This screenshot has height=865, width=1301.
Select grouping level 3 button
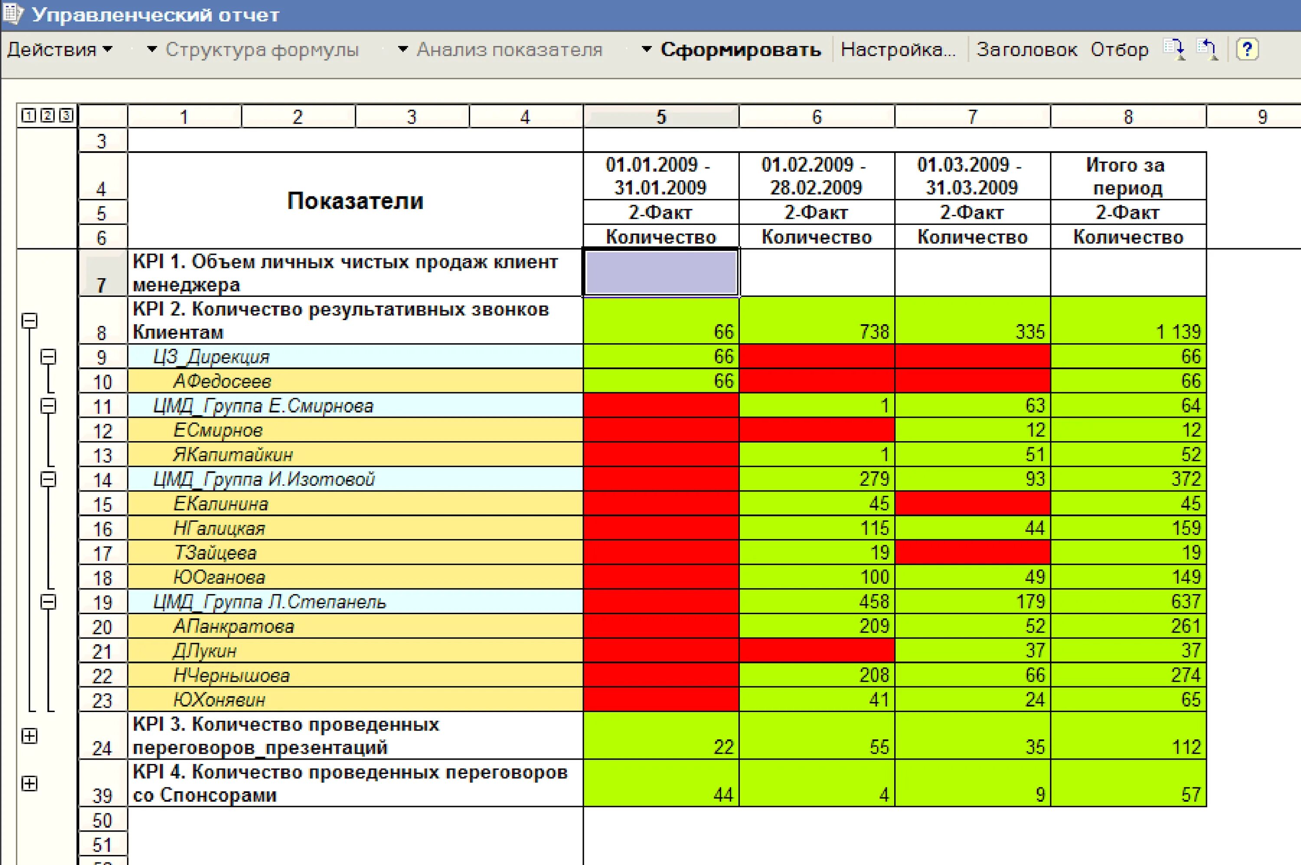point(65,115)
